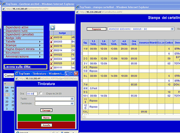Expand the Paghe-Export mirata submenu
This screenshot has width=180, height=133.
tap(40, 49)
